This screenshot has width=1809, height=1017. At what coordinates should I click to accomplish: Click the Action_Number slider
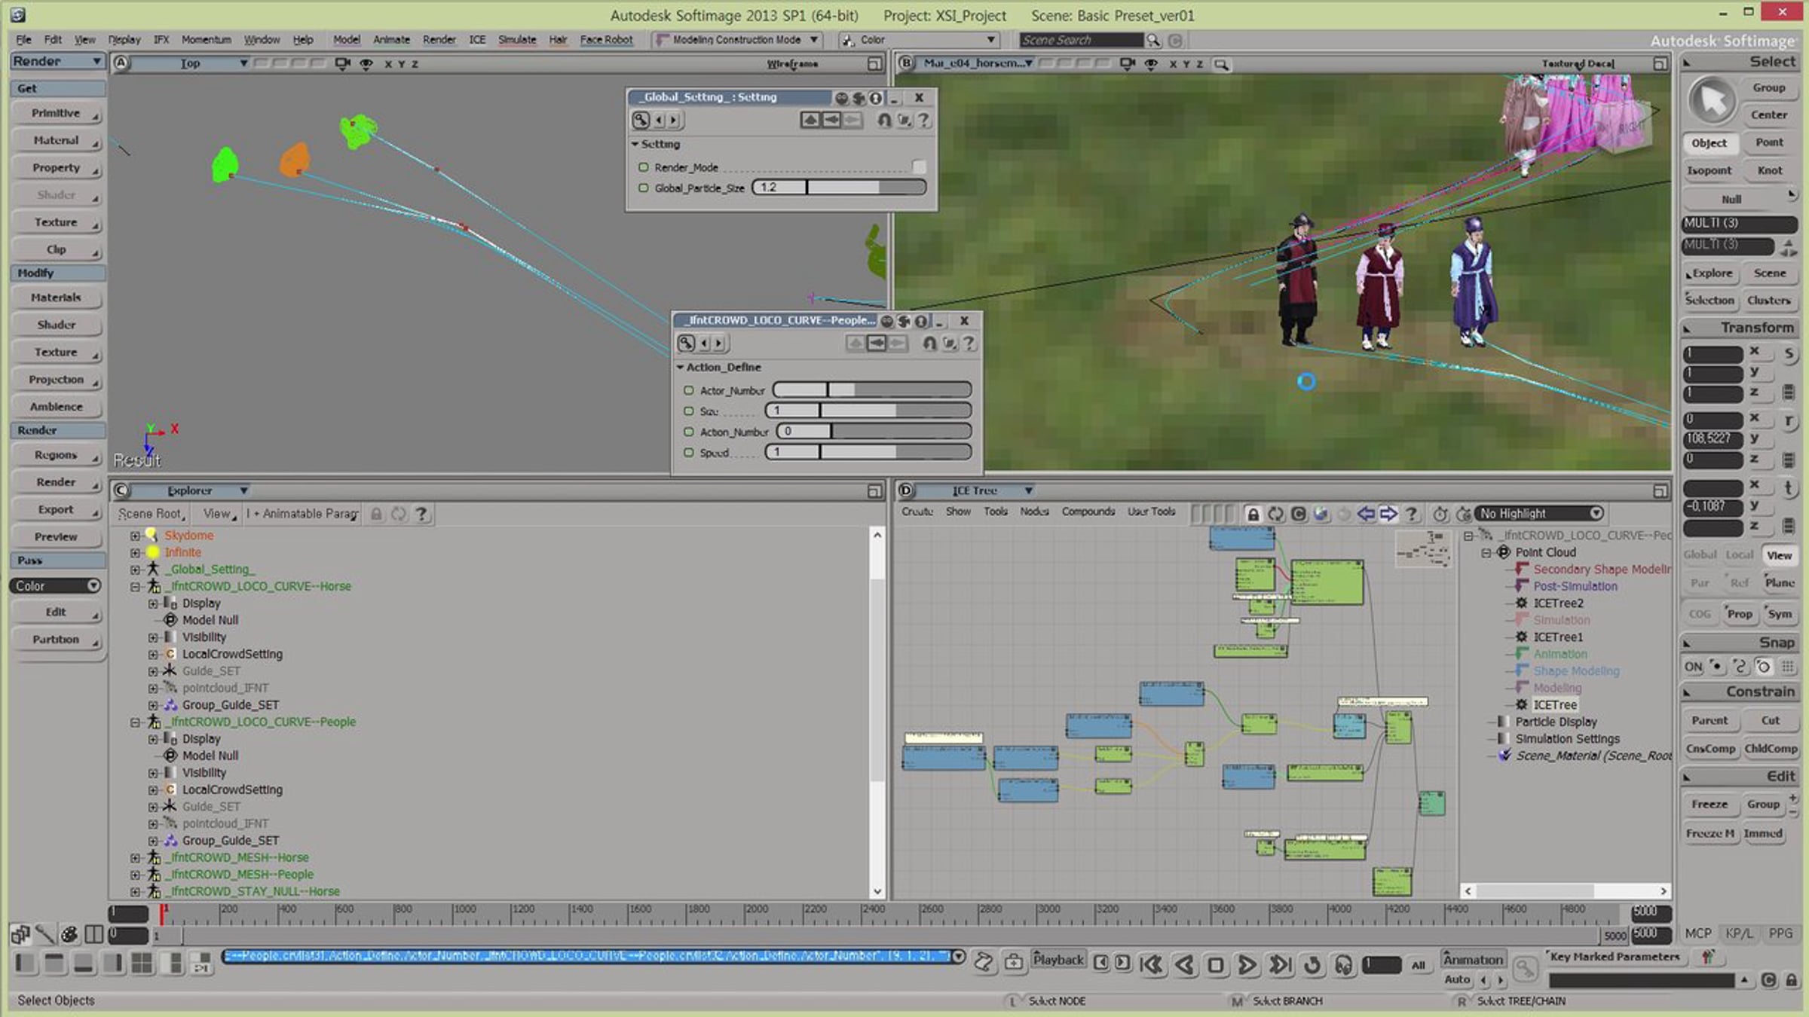tap(874, 432)
